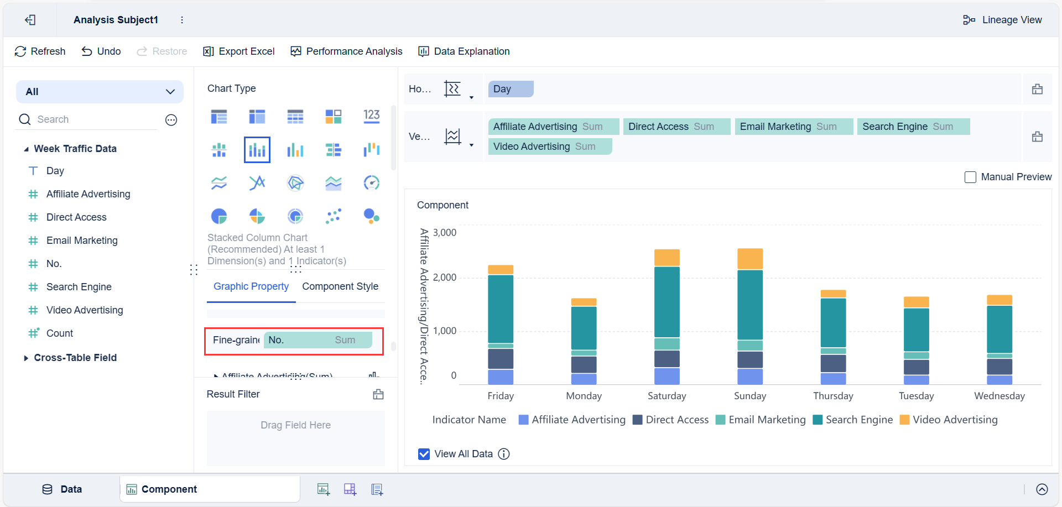Select the gauge chart type icon

372,183
